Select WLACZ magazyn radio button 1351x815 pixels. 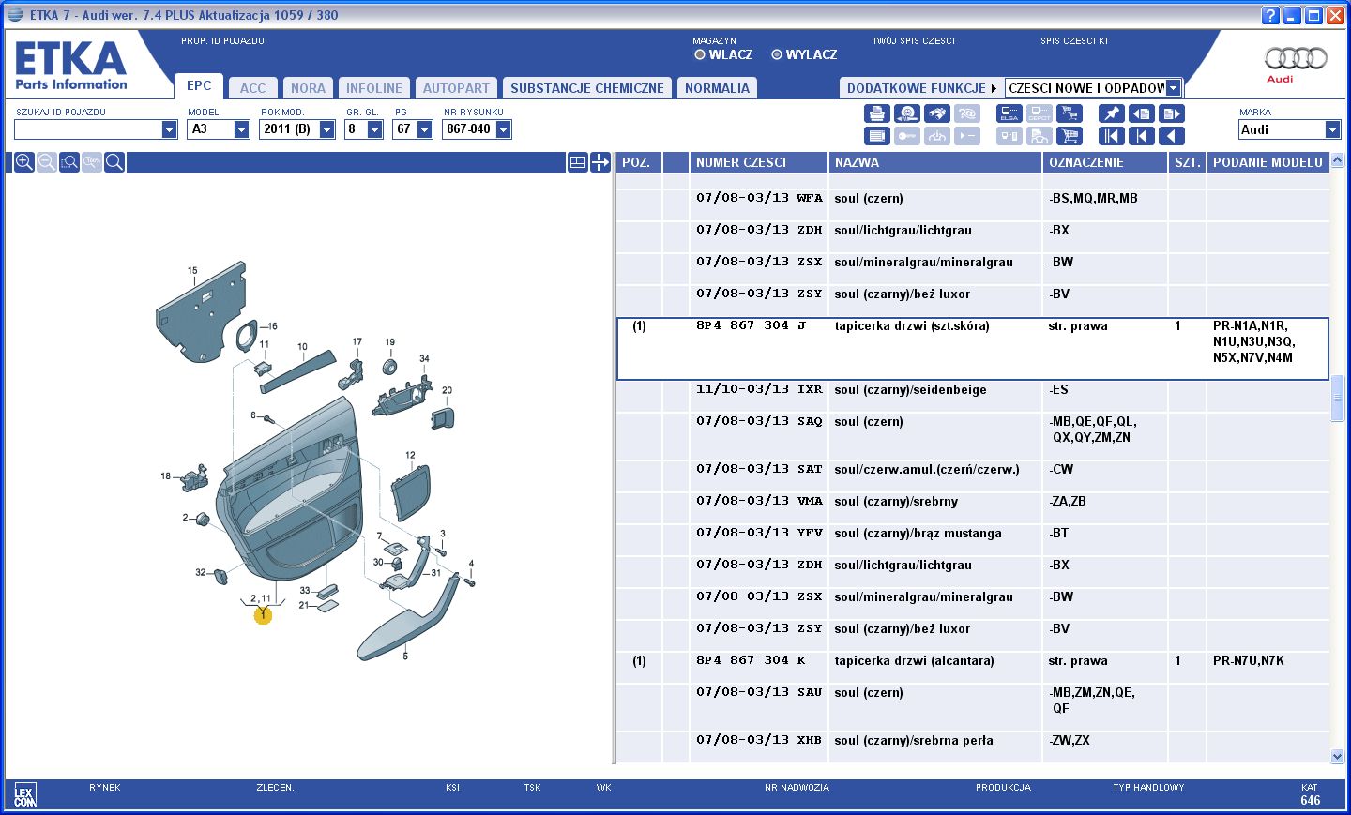pos(700,54)
